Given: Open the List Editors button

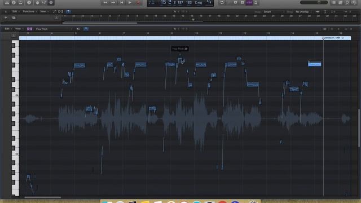Looking at the screenshot, I should (x=333, y=2).
